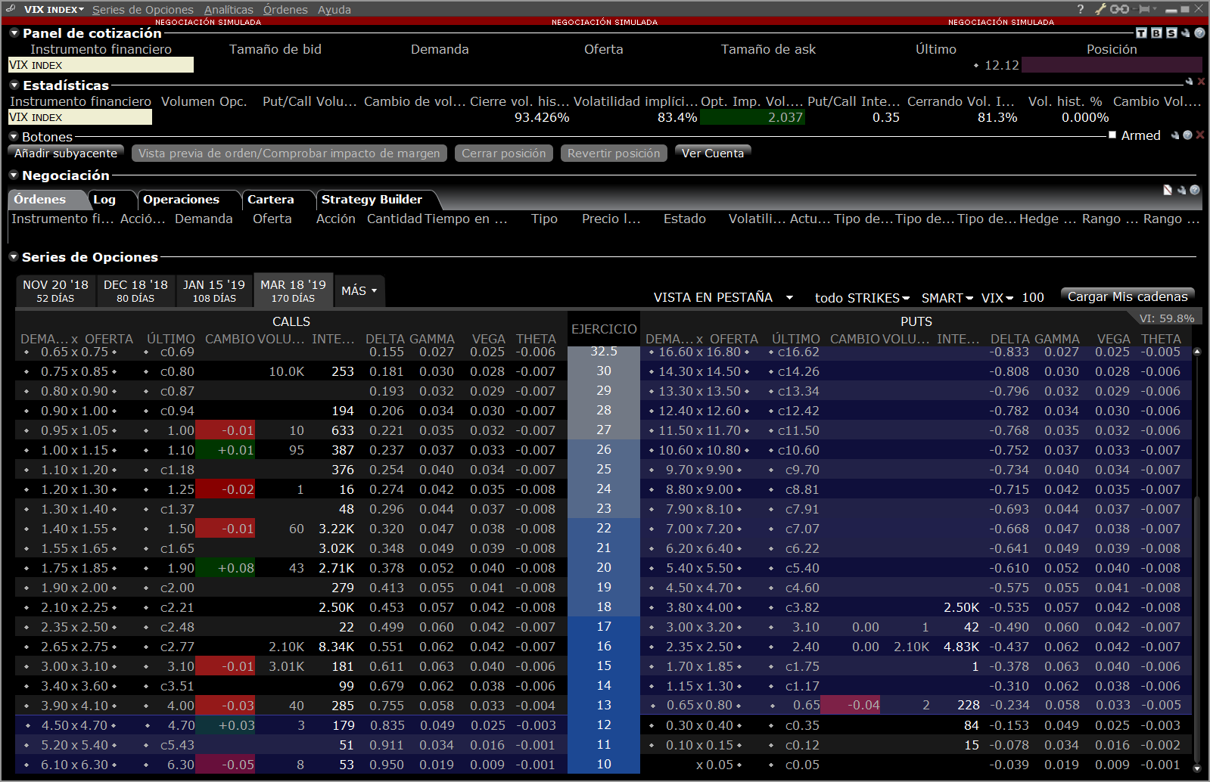Viewport: 1210px width, 782px height.
Task: Select the MAR 18 '19 expiration tab
Action: click(x=293, y=290)
